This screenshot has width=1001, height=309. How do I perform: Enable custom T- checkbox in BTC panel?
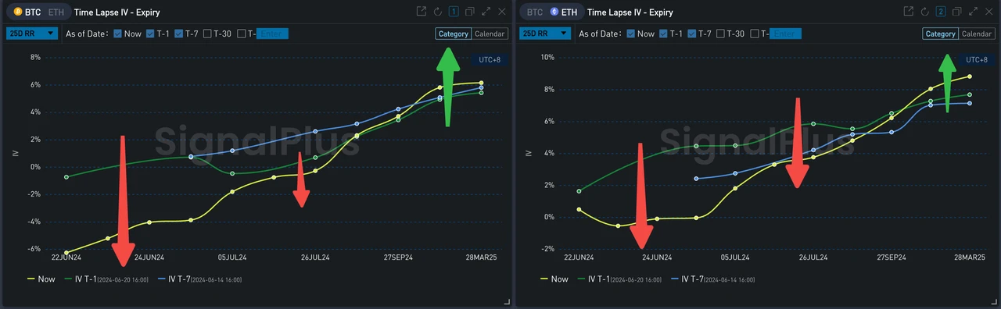pos(242,34)
